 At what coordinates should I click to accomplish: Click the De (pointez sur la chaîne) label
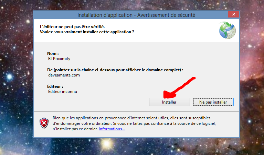pyautogui.click(x=115, y=70)
